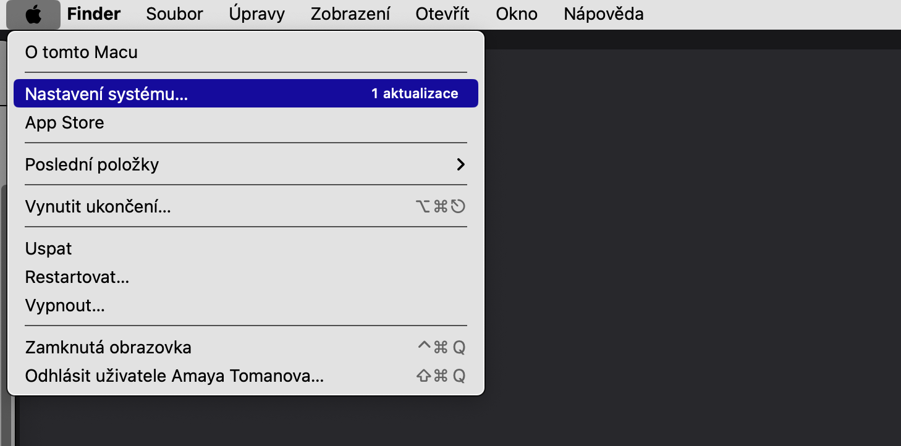Open the Okno menu

pos(517,14)
